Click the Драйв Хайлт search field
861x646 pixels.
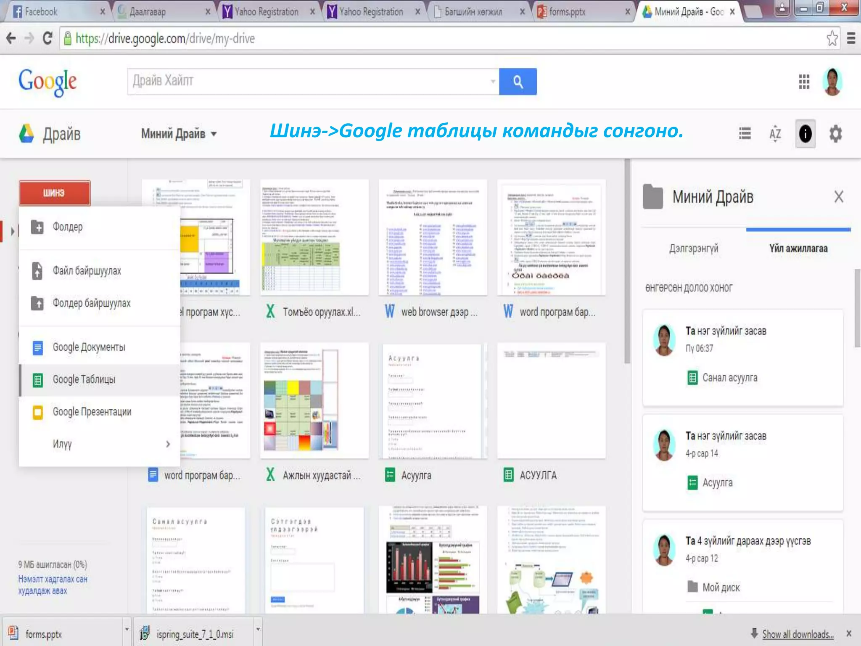[309, 81]
